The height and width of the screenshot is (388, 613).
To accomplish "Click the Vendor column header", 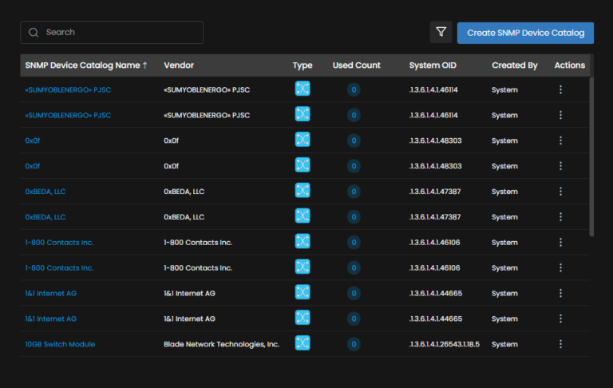I will (179, 65).
